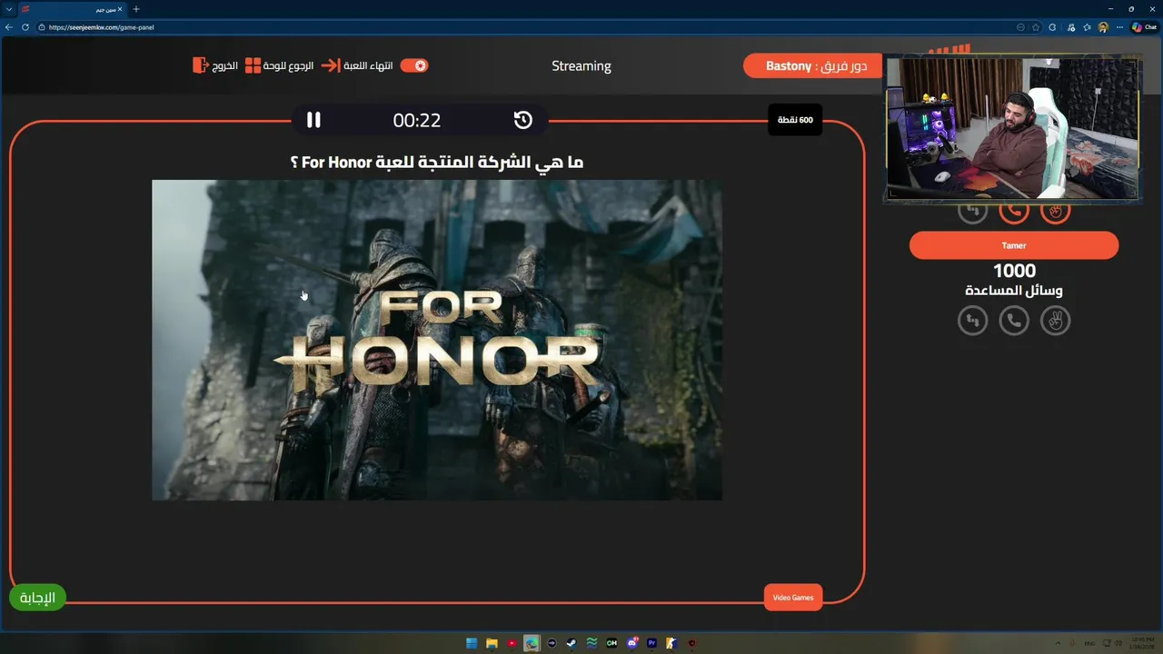Click the For Honor question image

(x=437, y=340)
